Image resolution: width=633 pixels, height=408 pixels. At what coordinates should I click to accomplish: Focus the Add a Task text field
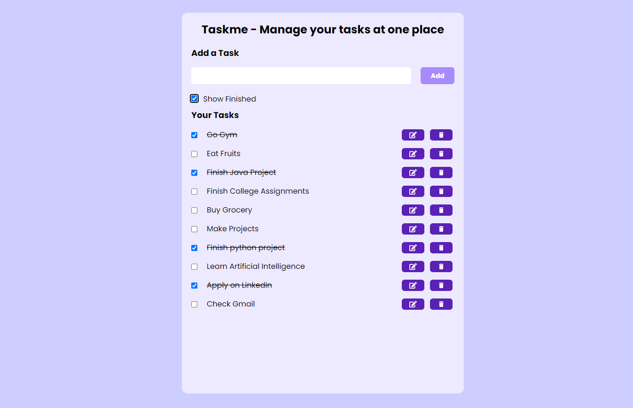[x=301, y=76]
